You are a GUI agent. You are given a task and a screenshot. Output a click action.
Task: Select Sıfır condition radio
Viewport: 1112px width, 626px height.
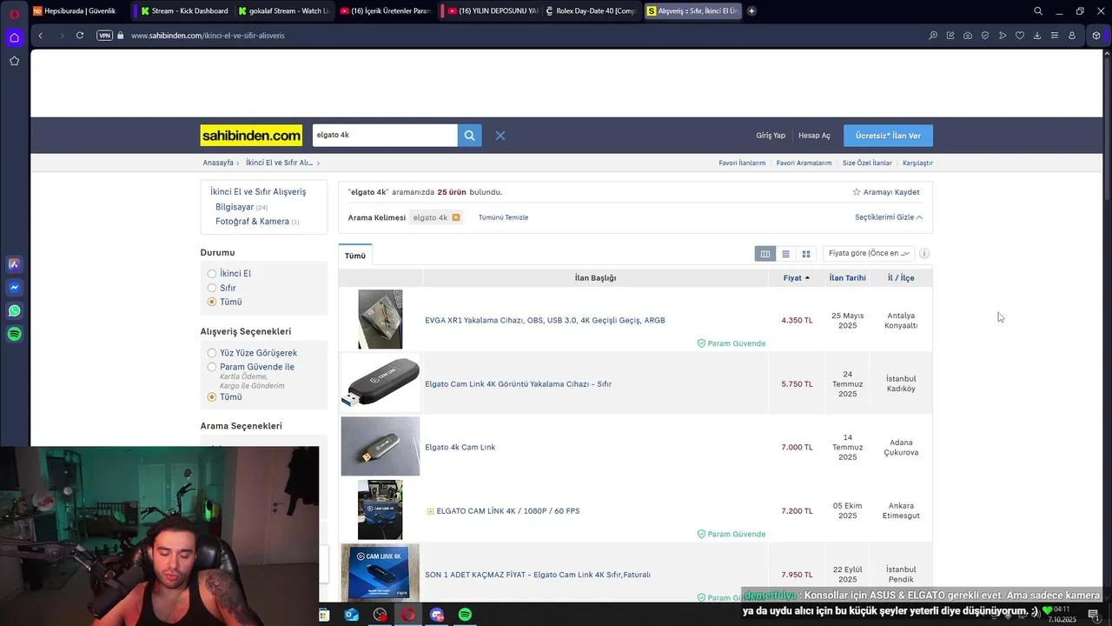(212, 288)
